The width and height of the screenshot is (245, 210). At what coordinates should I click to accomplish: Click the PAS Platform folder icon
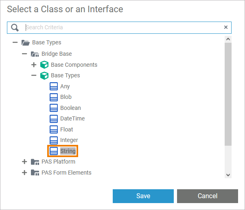[x=35, y=162]
